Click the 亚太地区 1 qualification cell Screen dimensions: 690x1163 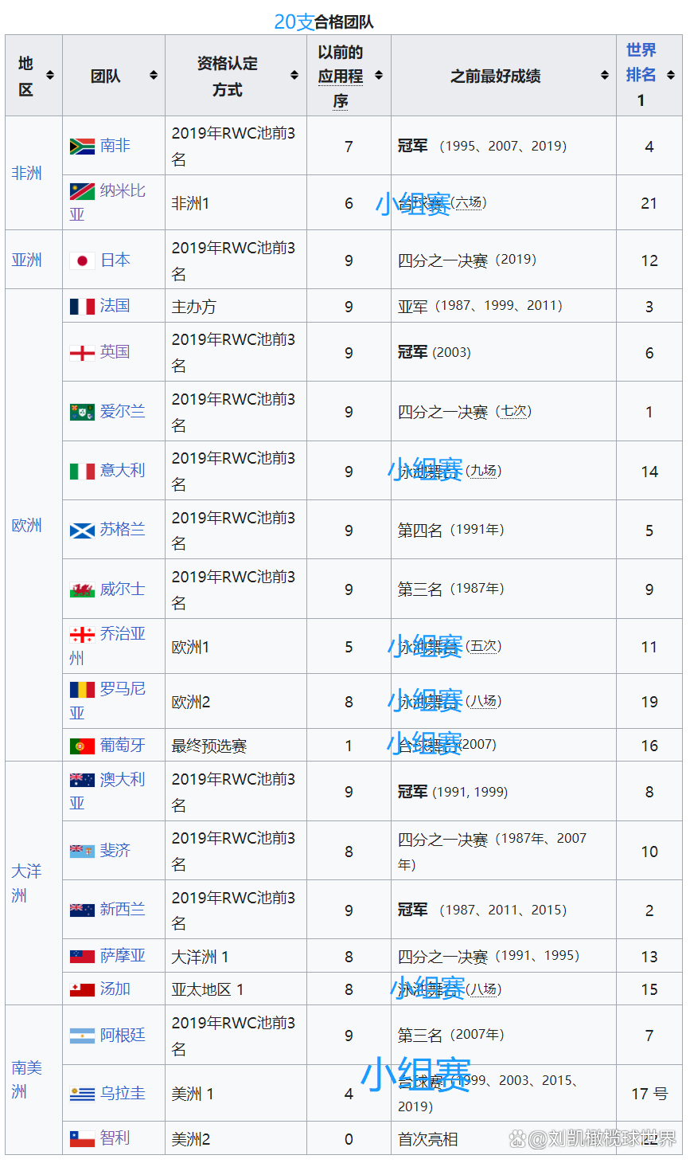click(x=236, y=989)
